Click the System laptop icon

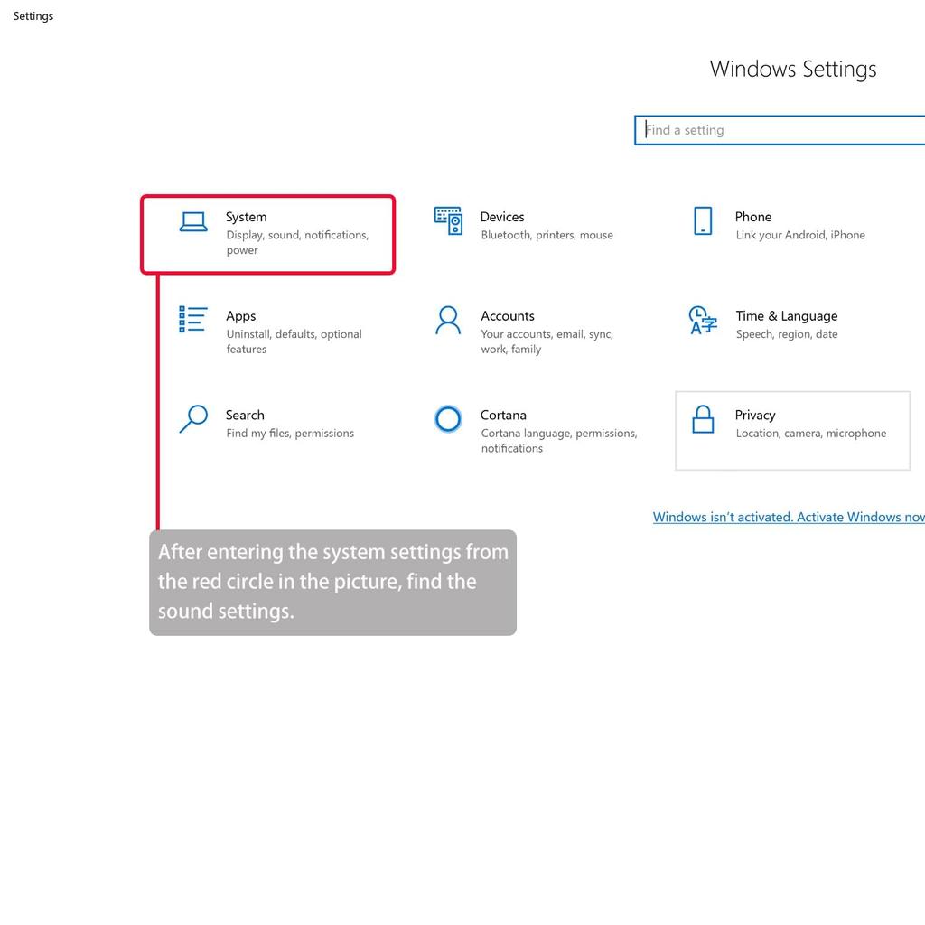pos(193,222)
